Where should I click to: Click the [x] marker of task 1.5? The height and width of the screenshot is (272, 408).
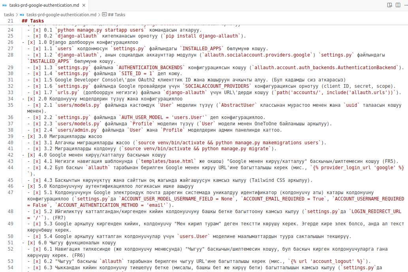(x=37, y=80)
